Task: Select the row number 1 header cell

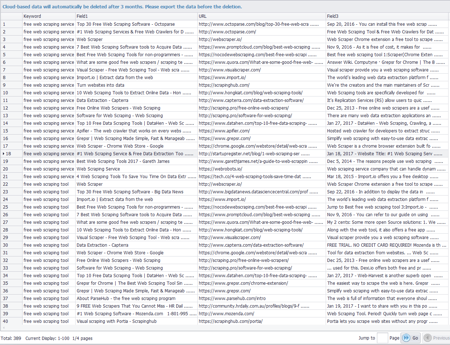Action: (11, 24)
